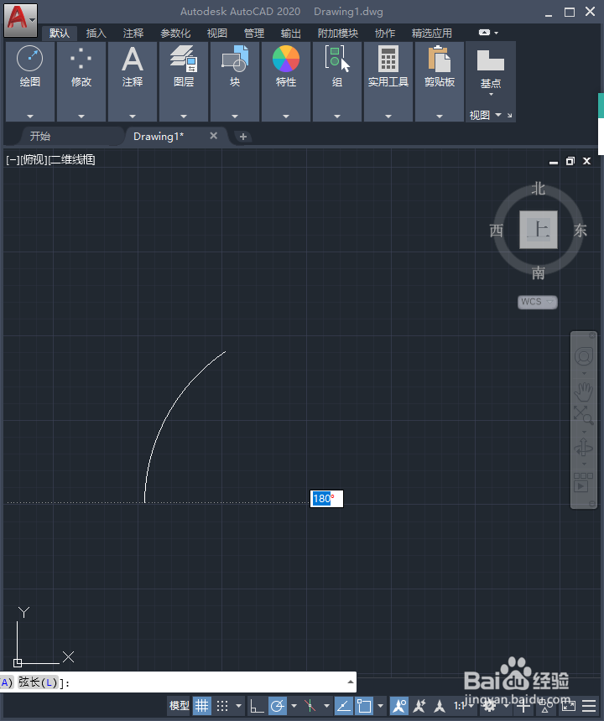604x721 pixels.
Task: Add a new drawing tab with plus
Action: tap(243, 137)
